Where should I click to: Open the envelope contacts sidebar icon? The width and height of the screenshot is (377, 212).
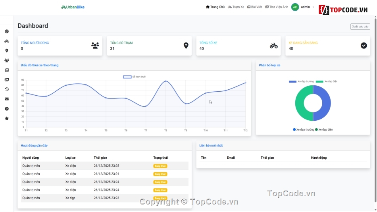tap(7, 99)
